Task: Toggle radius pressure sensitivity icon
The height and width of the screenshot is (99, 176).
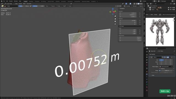Action: [31, 6]
